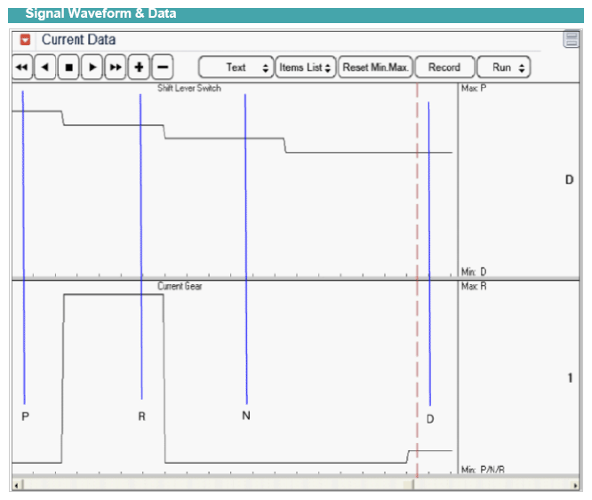592x500 pixels.
Task: Open the Text display mode dropdown
Action: click(236, 67)
